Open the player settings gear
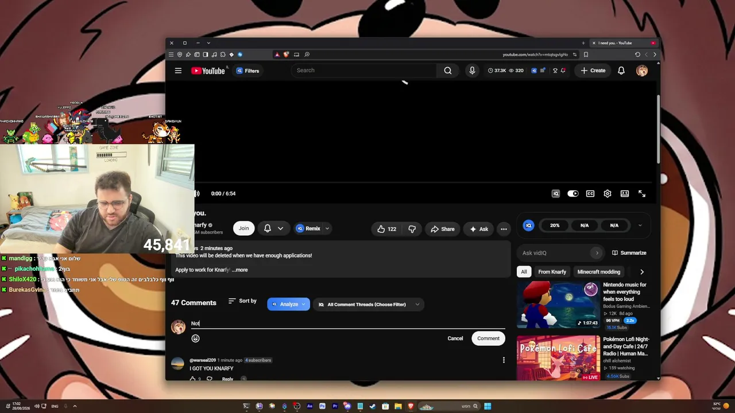735x413 pixels. pyautogui.click(x=608, y=194)
